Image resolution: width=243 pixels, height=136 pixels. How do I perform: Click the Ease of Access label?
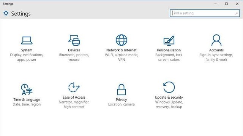coord(74,97)
